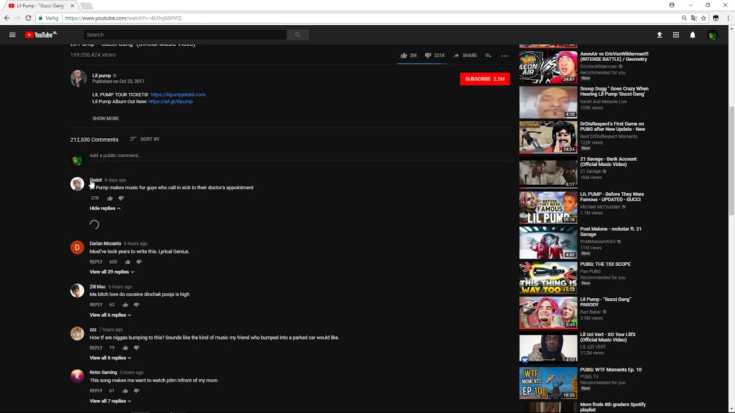This screenshot has width=735, height=413.
Task: Add video to playlist icon
Action: click(488, 56)
